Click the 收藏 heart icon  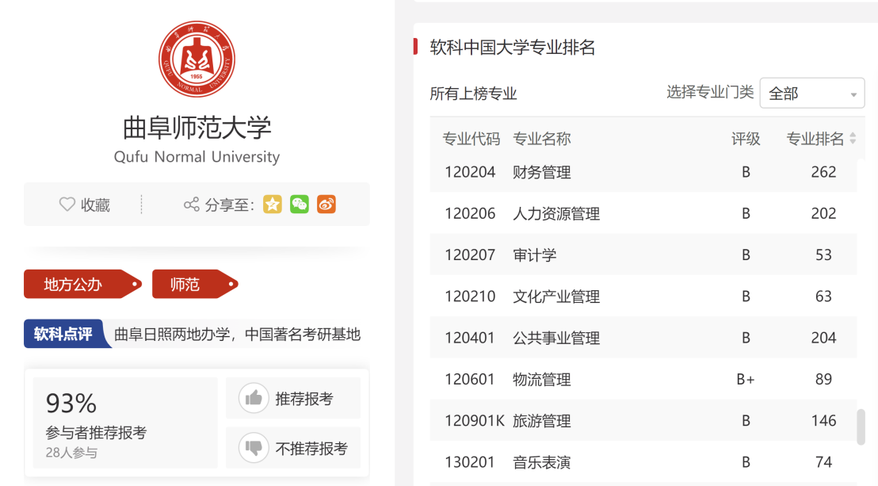pyautogui.click(x=67, y=204)
